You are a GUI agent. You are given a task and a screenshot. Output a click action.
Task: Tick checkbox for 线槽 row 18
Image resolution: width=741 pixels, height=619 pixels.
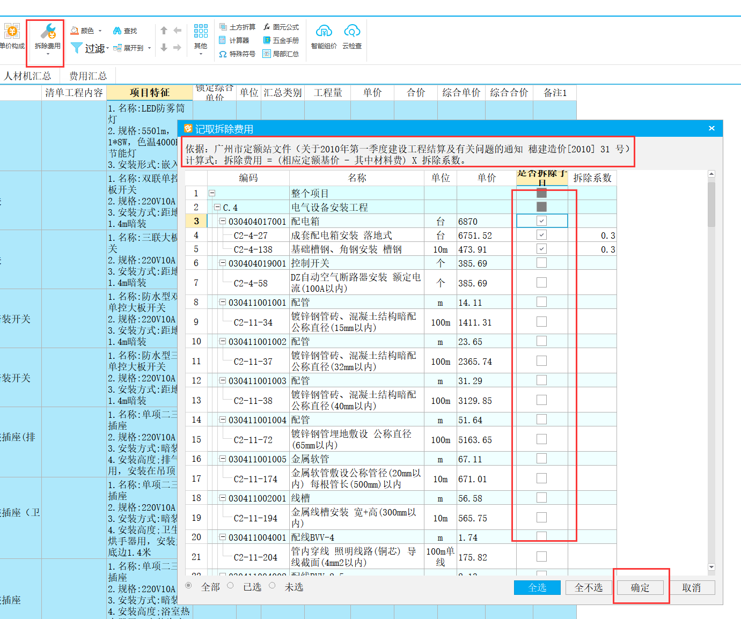point(542,498)
